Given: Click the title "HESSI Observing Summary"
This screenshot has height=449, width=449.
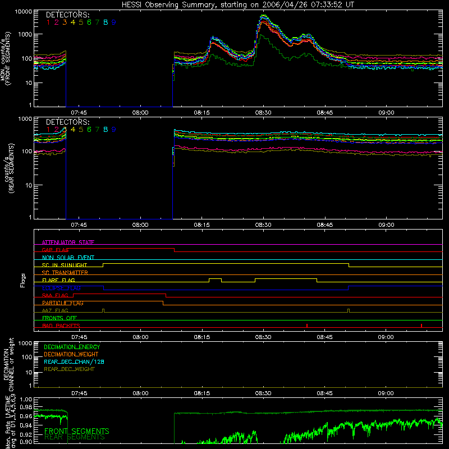Looking at the screenshot, I should pos(169,5).
